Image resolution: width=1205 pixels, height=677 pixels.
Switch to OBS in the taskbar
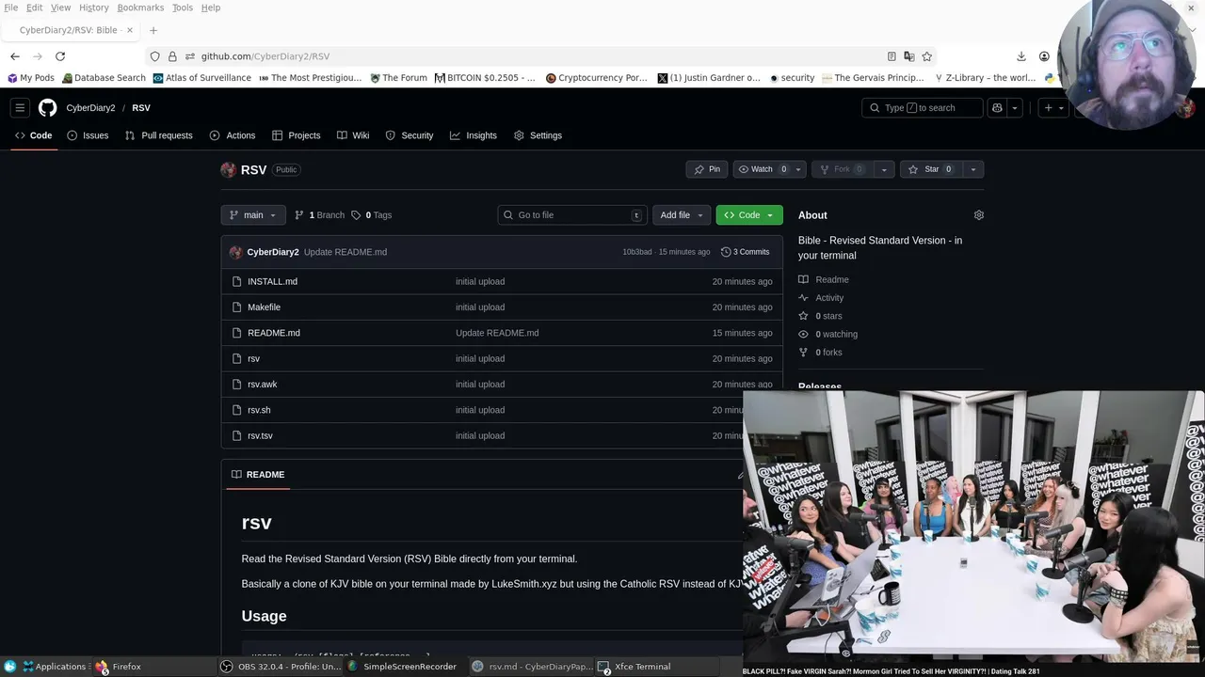281,667
